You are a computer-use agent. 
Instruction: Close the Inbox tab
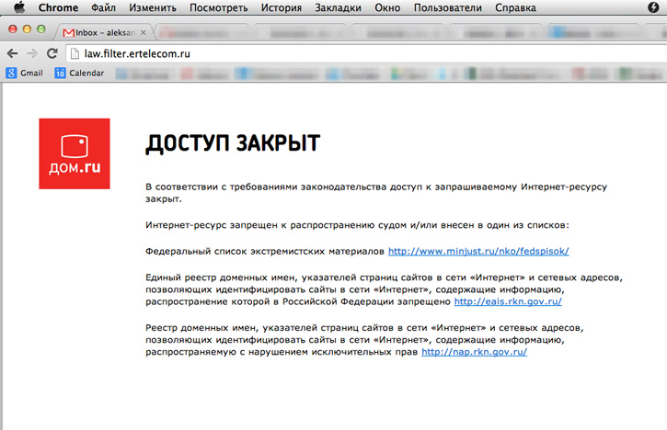tap(144, 32)
